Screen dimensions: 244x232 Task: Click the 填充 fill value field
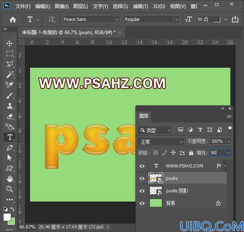click(218, 153)
